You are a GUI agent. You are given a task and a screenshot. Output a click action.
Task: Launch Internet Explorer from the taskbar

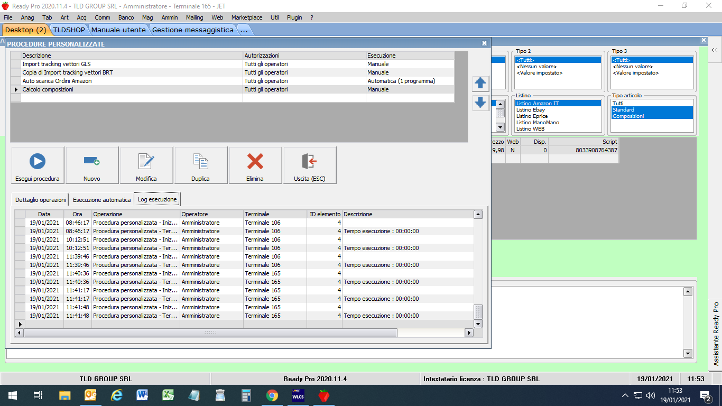pos(116,395)
